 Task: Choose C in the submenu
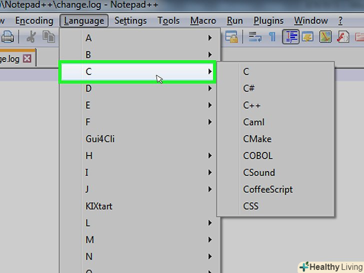click(x=275, y=71)
